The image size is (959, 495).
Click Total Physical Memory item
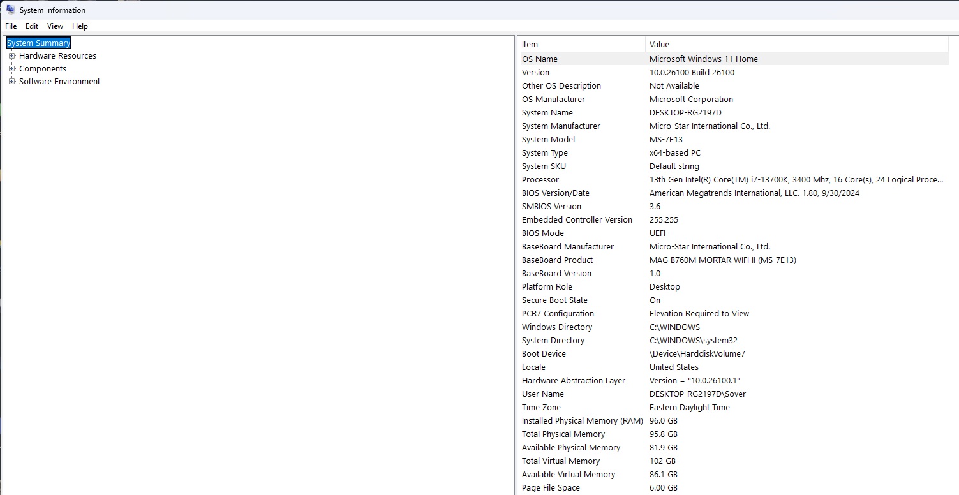pyautogui.click(x=563, y=434)
